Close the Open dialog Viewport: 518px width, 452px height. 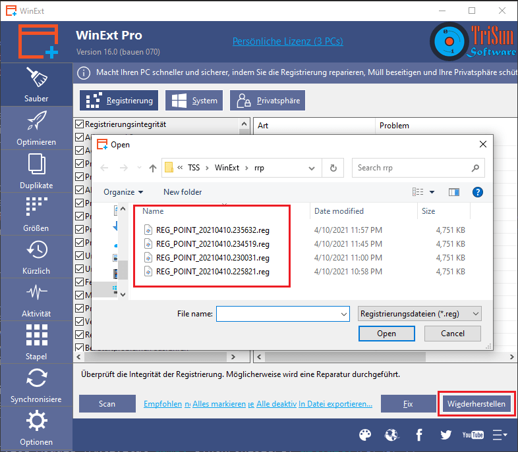click(483, 144)
